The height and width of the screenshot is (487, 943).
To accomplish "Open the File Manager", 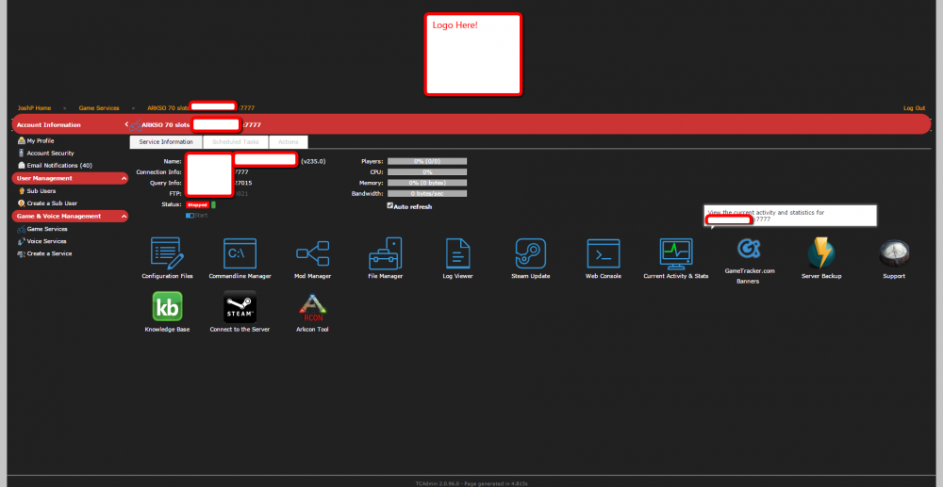I will pyautogui.click(x=385, y=253).
